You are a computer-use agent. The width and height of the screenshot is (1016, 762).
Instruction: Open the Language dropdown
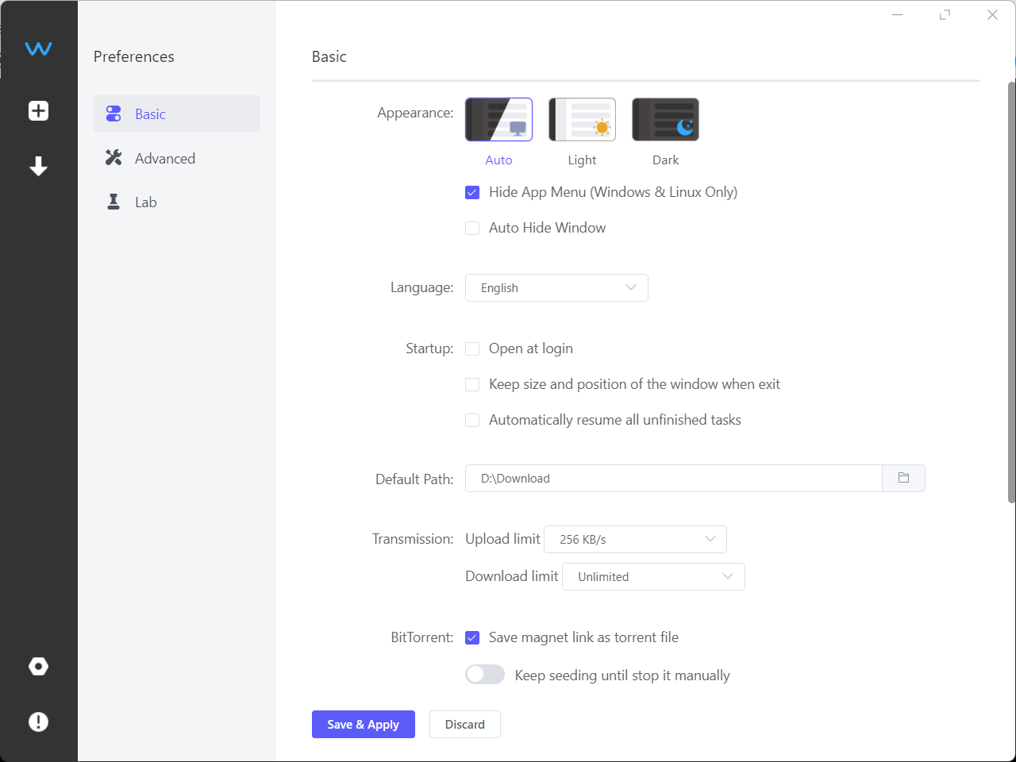(556, 287)
